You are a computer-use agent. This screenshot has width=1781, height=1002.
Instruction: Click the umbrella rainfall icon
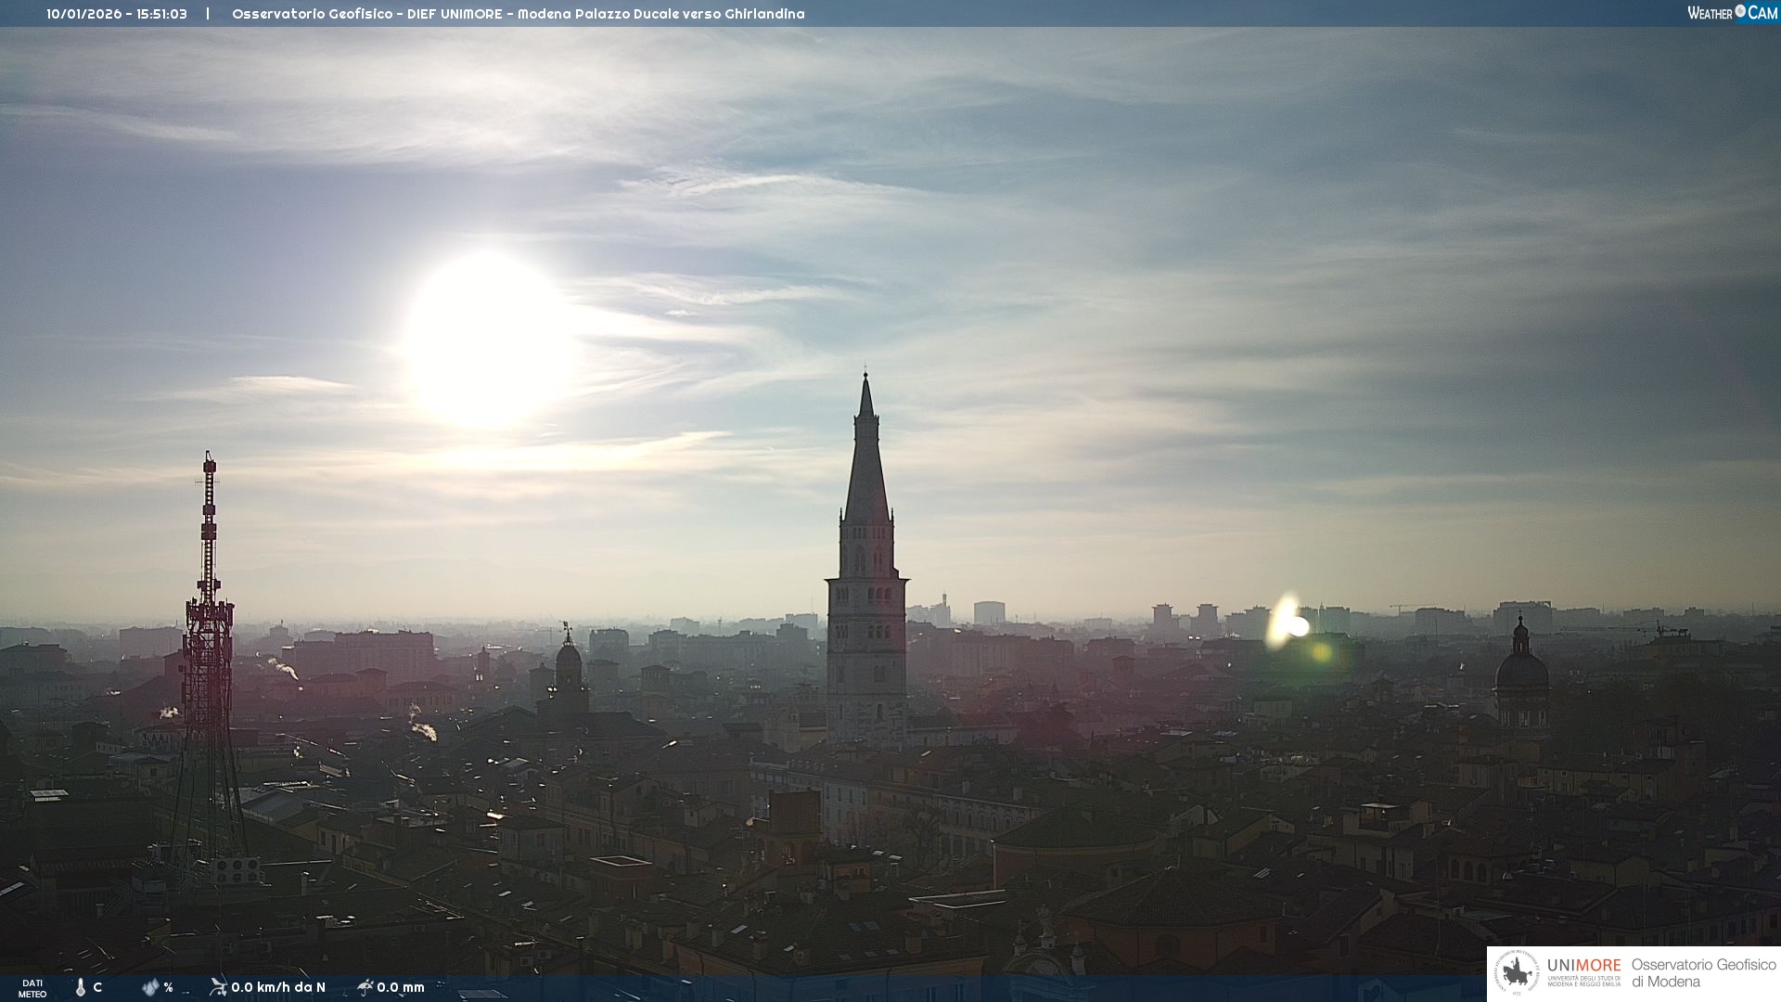(x=365, y=987)
